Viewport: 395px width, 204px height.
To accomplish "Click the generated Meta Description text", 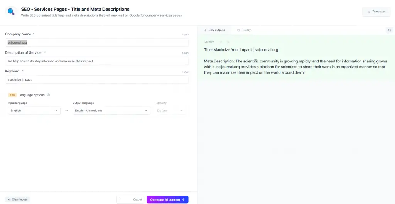I will click(x=295, y=67).
